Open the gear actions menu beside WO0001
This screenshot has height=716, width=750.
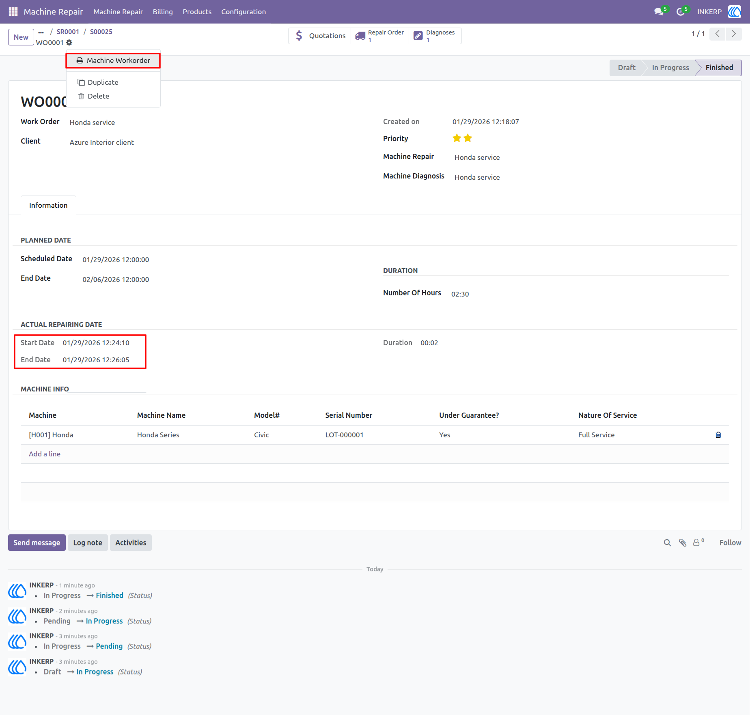tap(69, 43)
